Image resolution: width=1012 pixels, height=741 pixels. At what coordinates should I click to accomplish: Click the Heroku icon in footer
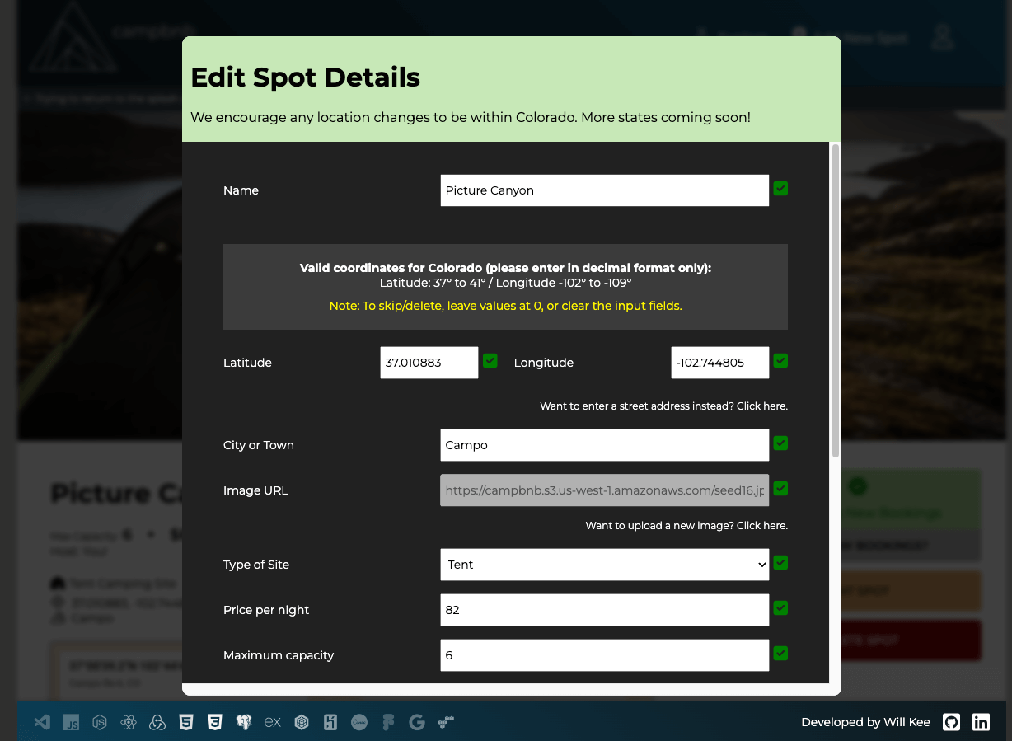[330, 722]
